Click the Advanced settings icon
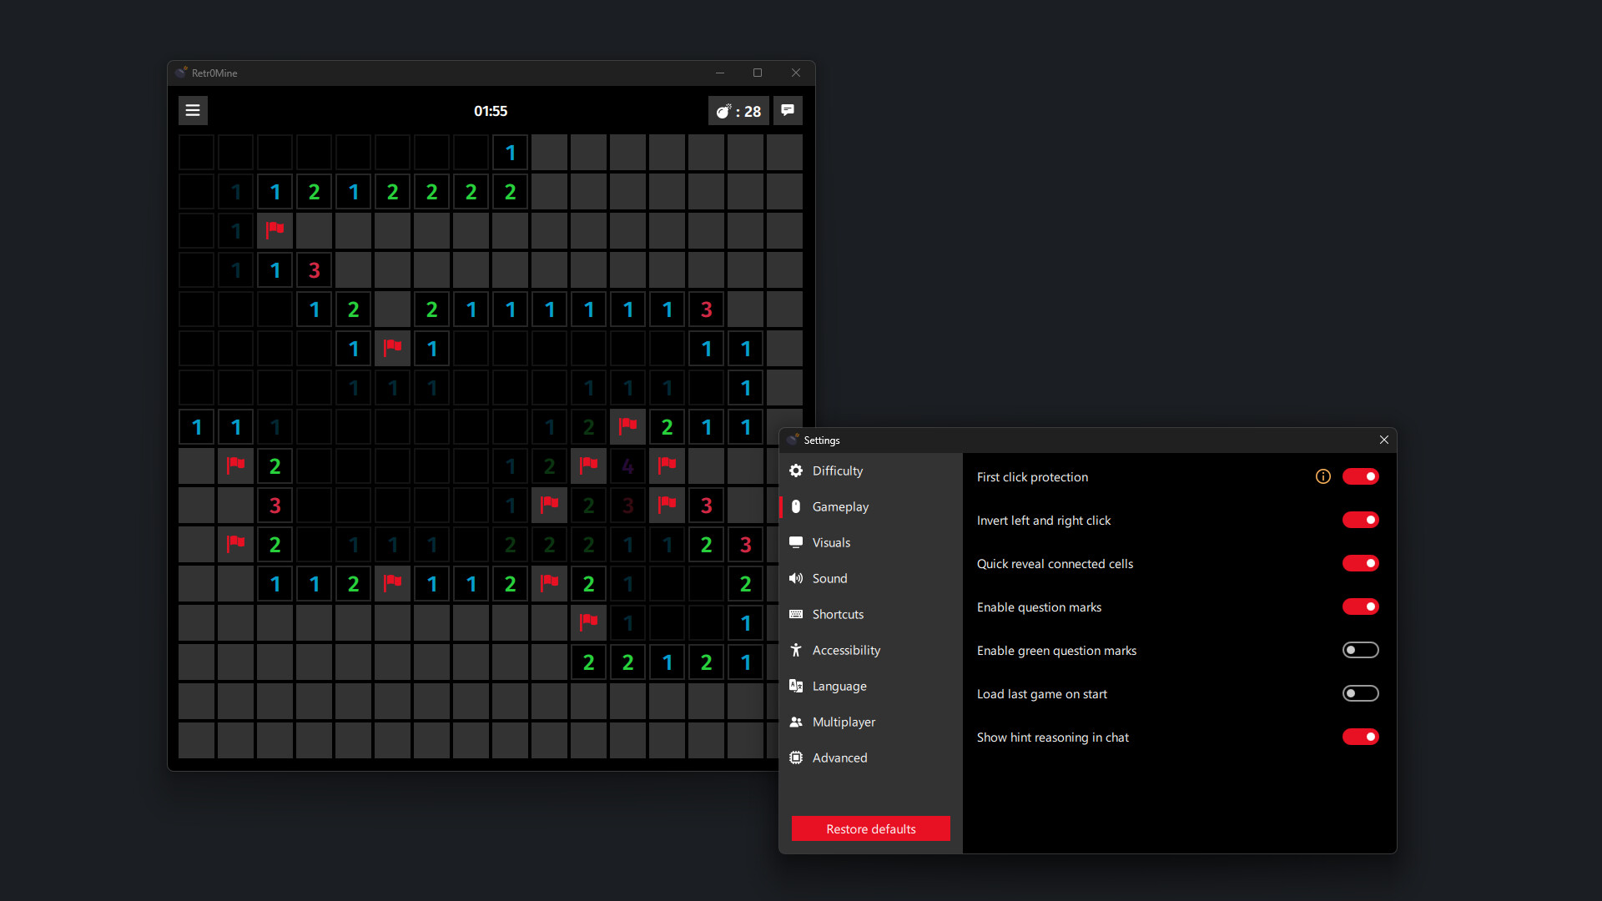The image size is (1602, 901). tap(797, 758)
